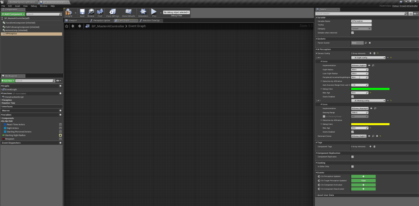Click the Compile toolbar icon
Screen dimensions: 419x206
tap(68, 13)
